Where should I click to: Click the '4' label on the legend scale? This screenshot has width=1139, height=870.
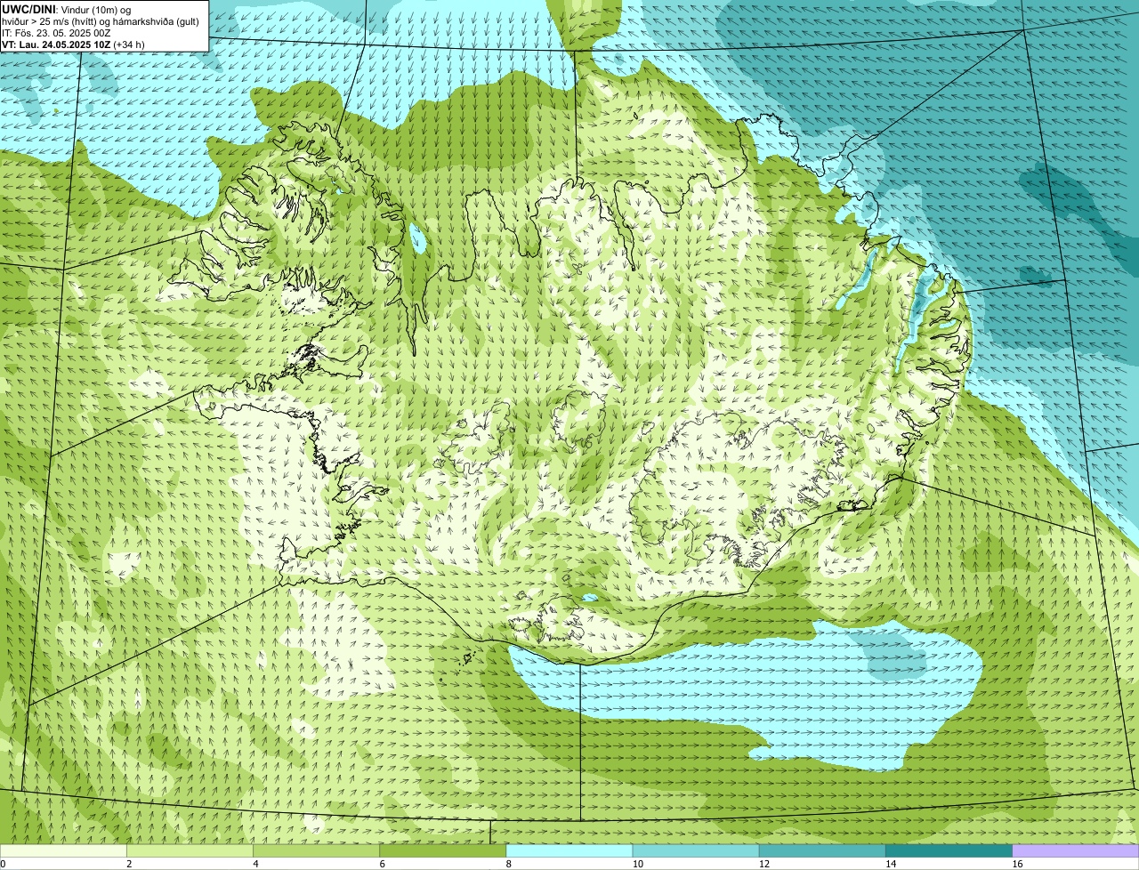point(256,864)
